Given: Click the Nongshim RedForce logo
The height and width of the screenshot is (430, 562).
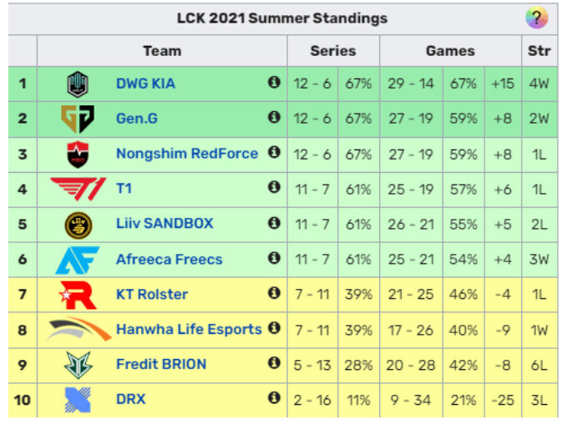Looking at the screenshot, I should pyautogui.click(x=78, y=154).
